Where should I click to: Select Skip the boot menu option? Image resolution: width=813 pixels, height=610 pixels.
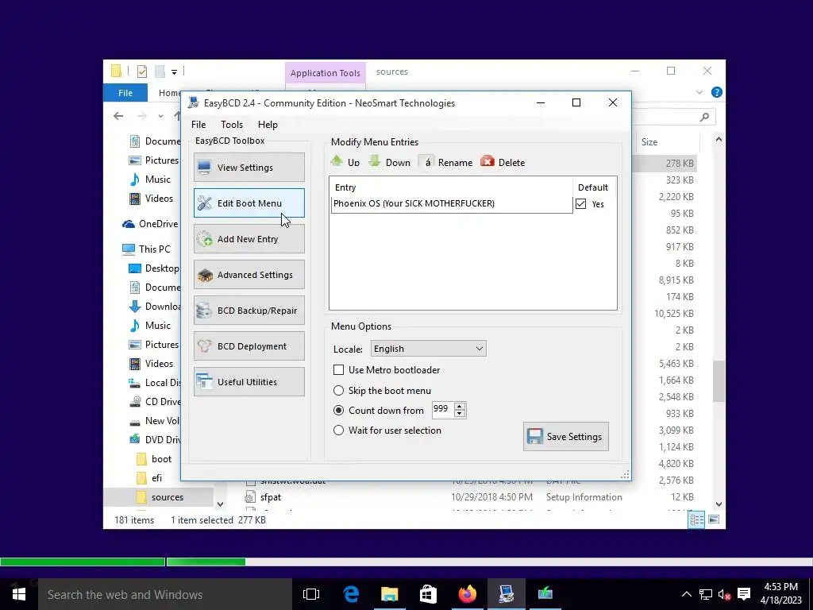(338, 390)
